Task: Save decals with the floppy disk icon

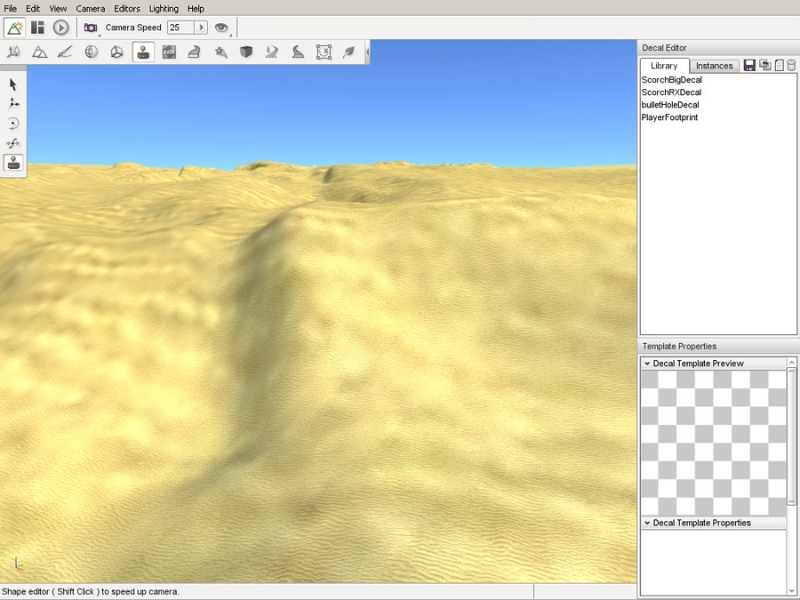Action: pyautogui.click(x=749, y=66)
